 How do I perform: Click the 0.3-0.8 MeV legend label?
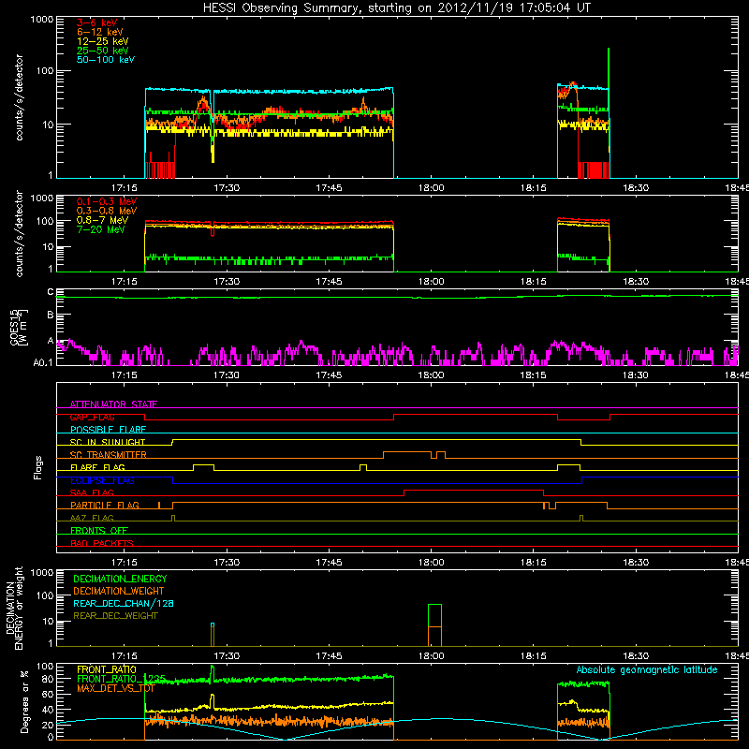click(107, 211)
